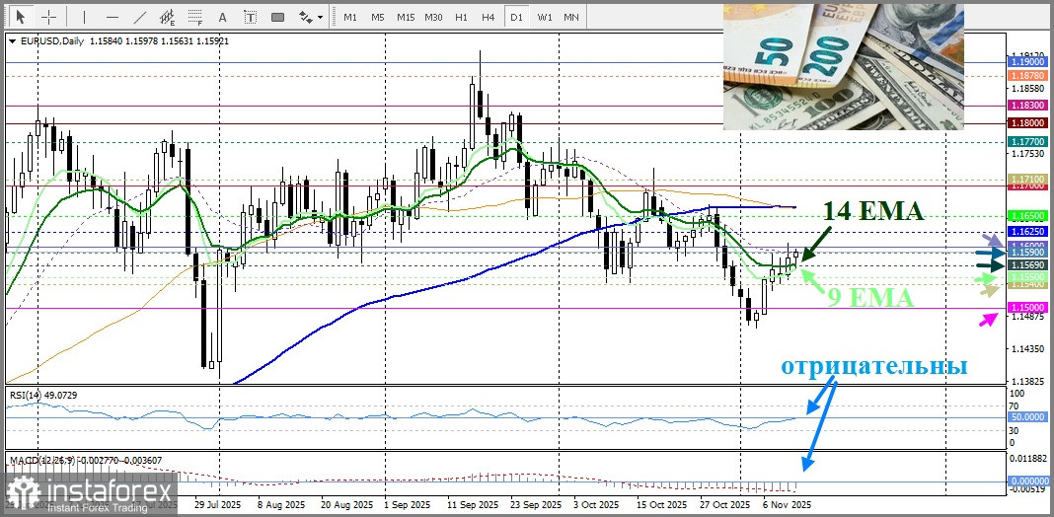Select the W1 weekly timeframe
Screen dimensions: 1054x517
pyautogui.click(x=544, y=17)
